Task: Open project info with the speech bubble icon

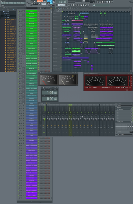Action: click(112, 2)
